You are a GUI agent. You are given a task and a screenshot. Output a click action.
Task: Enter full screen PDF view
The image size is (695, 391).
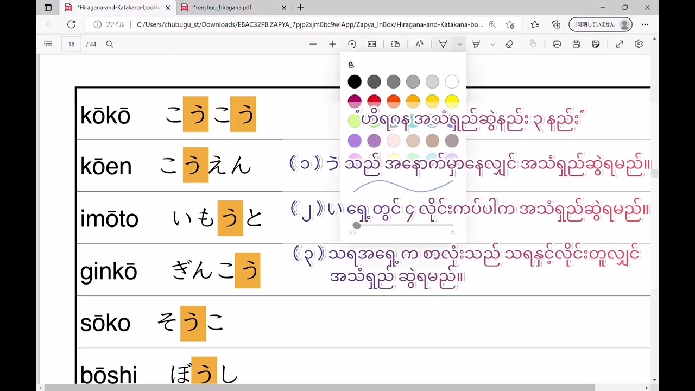[x=619, y=44]
